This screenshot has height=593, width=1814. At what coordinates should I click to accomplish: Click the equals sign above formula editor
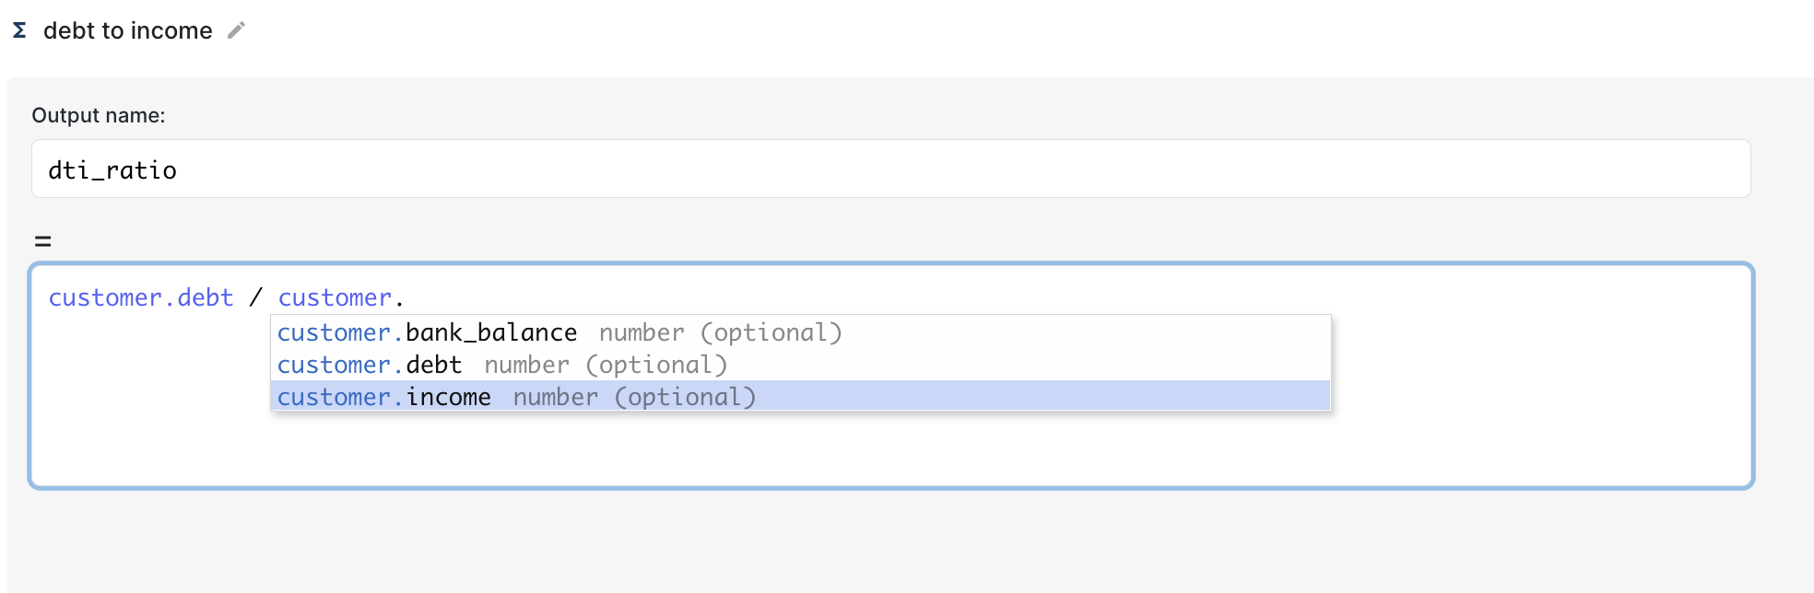coord(42,241)
